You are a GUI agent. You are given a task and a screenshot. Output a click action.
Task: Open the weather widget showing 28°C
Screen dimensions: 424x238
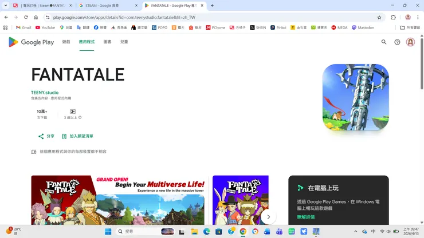click(14, 231)
